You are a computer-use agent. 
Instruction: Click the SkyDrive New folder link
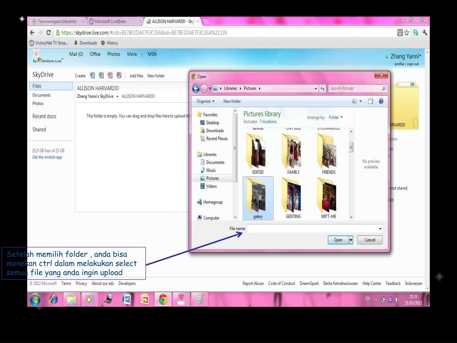(x=156, y=76)
